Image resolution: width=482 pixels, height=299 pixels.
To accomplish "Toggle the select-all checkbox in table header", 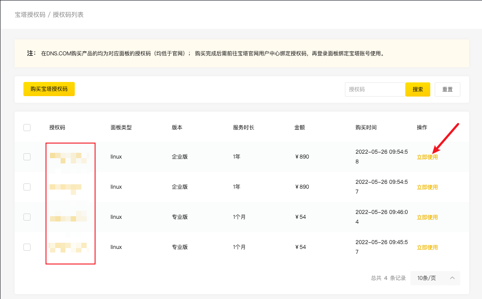I will point(27,128).
